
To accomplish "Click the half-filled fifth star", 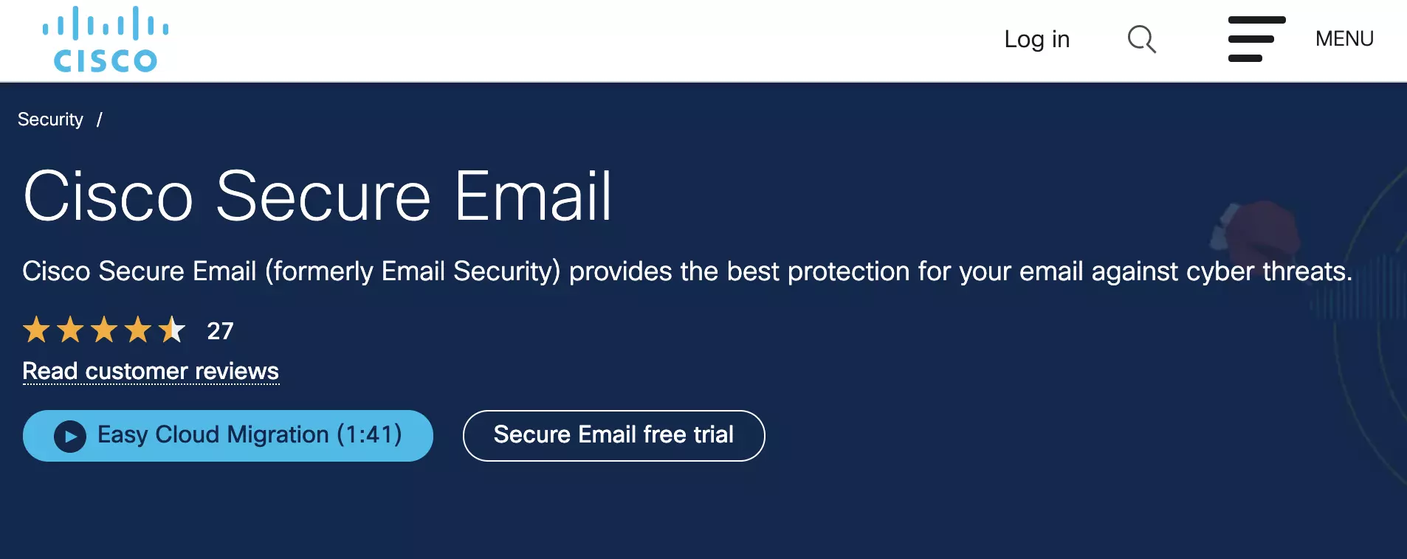I will pyautogui.click(x=173, y=330).
